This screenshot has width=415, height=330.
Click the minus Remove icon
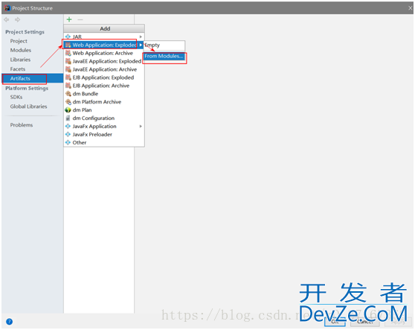[x=80, y=19]
